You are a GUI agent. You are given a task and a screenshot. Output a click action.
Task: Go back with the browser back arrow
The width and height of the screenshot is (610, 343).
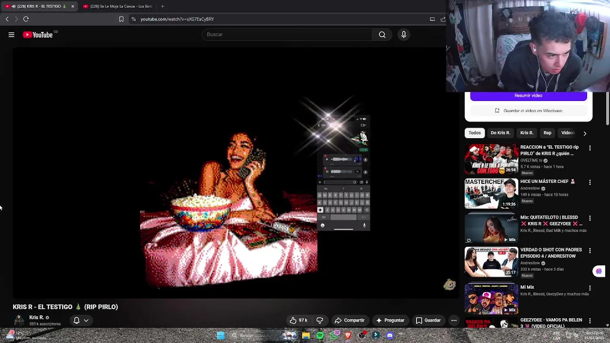click(x=7, y=19)
